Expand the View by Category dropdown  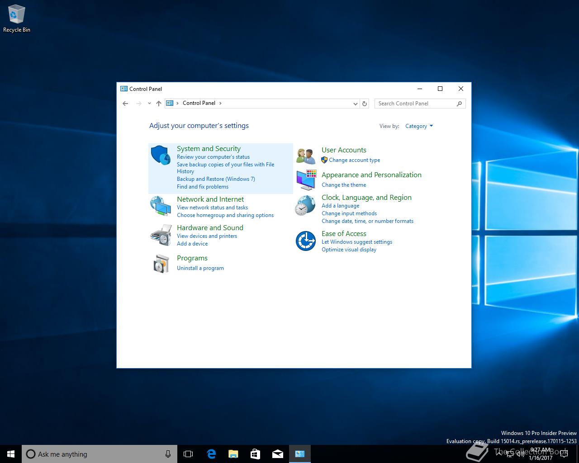click(x=419, y=126)
